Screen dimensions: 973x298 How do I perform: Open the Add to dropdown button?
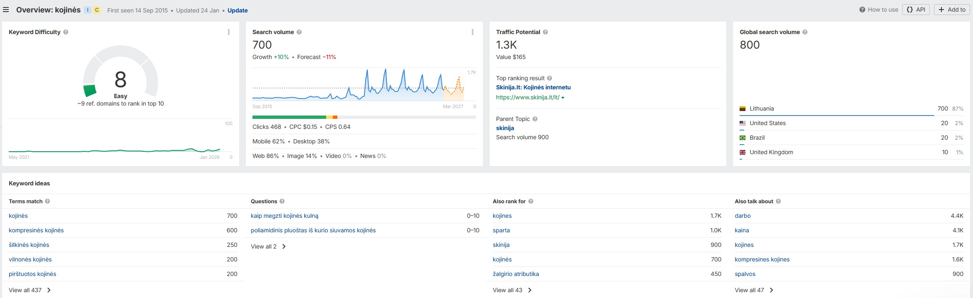click(x=952, y=10)
